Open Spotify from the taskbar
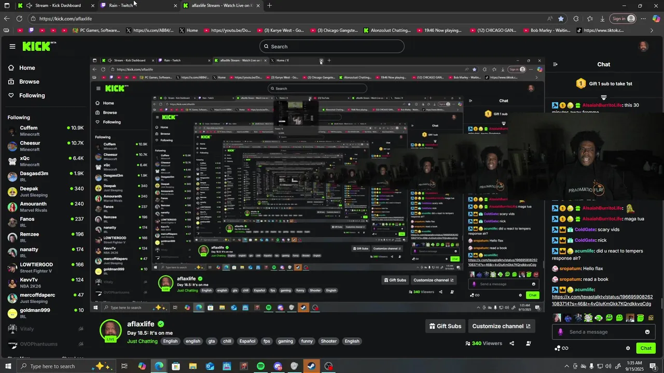Viewport: 664px width, 373px height. 260,366
